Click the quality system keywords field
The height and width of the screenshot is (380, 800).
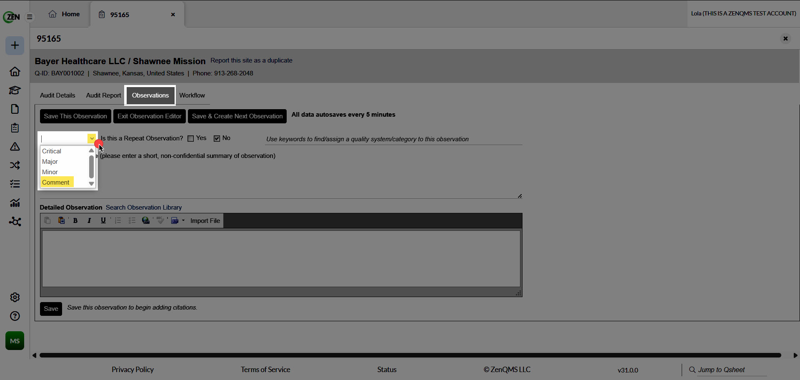[x=394, y=139]
